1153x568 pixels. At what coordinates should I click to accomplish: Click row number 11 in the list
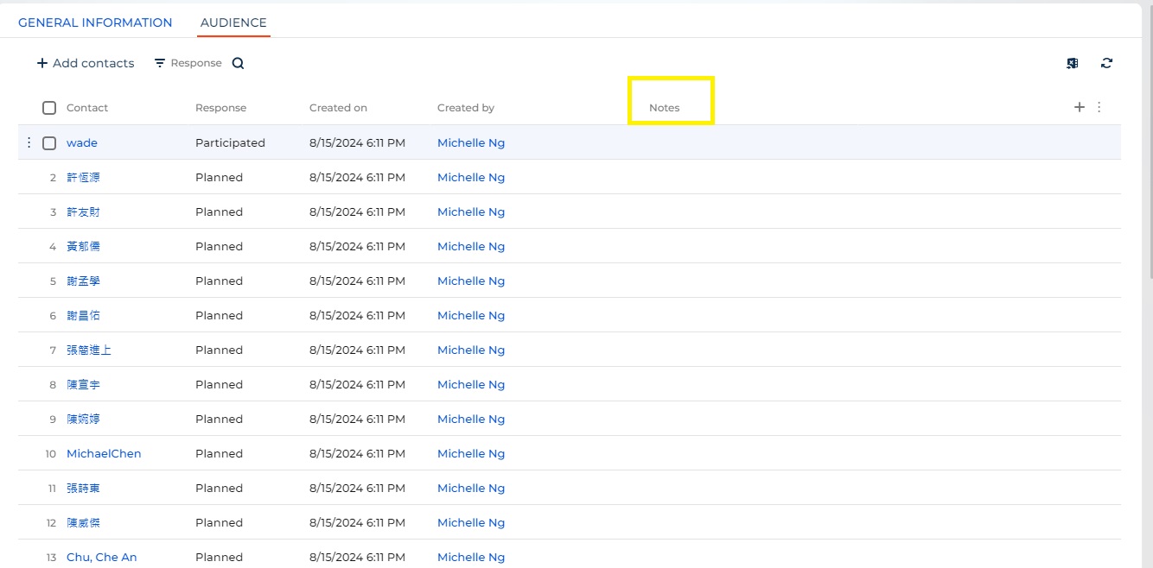tap(52, 488)
